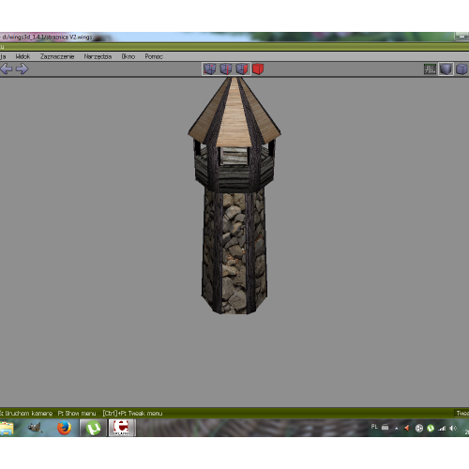
Task: Toggle ground plane and axes display icon
Action: 430,69
